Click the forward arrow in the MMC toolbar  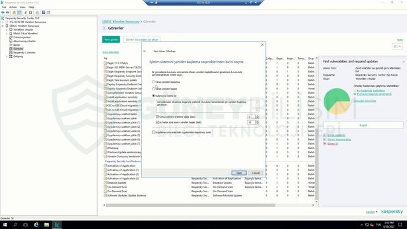click(8, 12)
